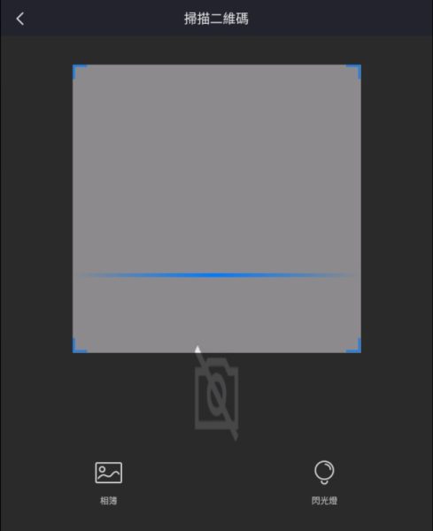Click the top-left blue corner bracket

pyautogui.click(x=80, y=72)
